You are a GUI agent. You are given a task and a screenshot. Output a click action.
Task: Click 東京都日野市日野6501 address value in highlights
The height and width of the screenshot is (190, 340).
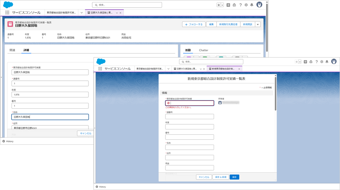pos(98,38)
